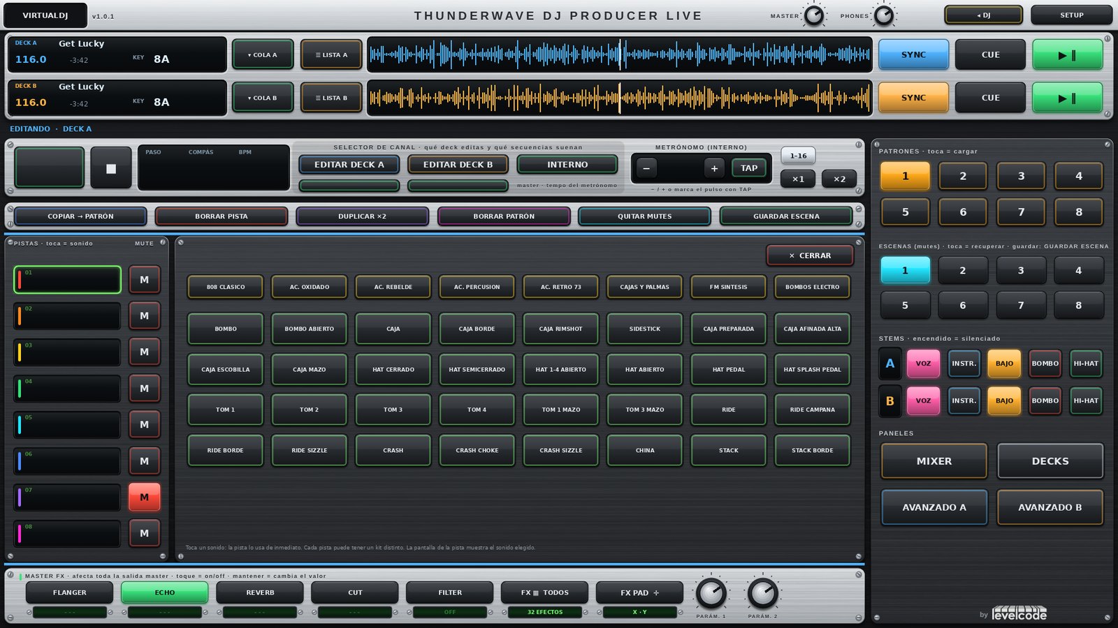Screen dimensions: 1118x628
Task: Silence Deck A VOZ stem
Action: pyautogui.click(x=923, y=363)
